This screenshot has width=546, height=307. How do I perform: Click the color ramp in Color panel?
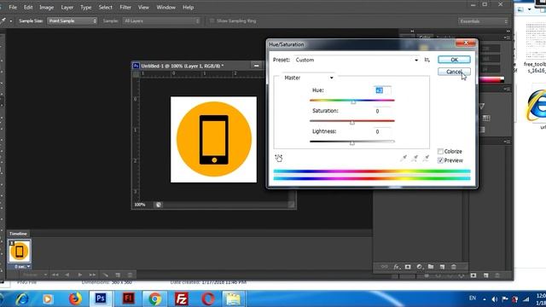point(491,79)
